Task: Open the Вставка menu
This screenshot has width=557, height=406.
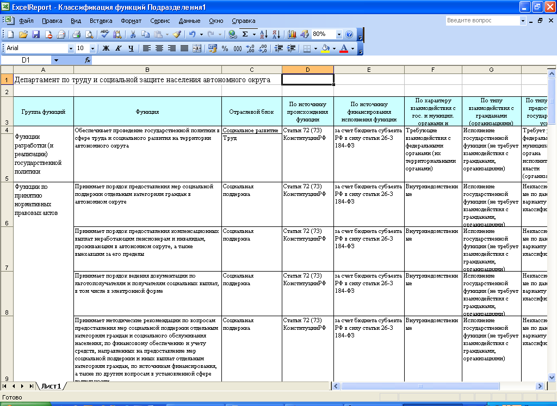Action: tap(101, 21)
